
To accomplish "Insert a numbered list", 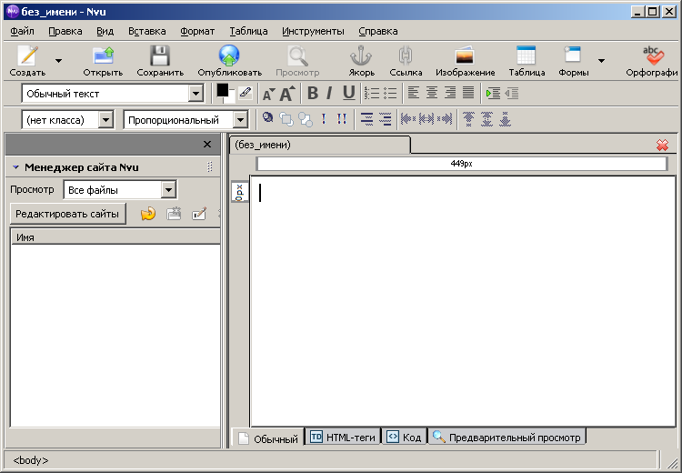I will 372,93.
